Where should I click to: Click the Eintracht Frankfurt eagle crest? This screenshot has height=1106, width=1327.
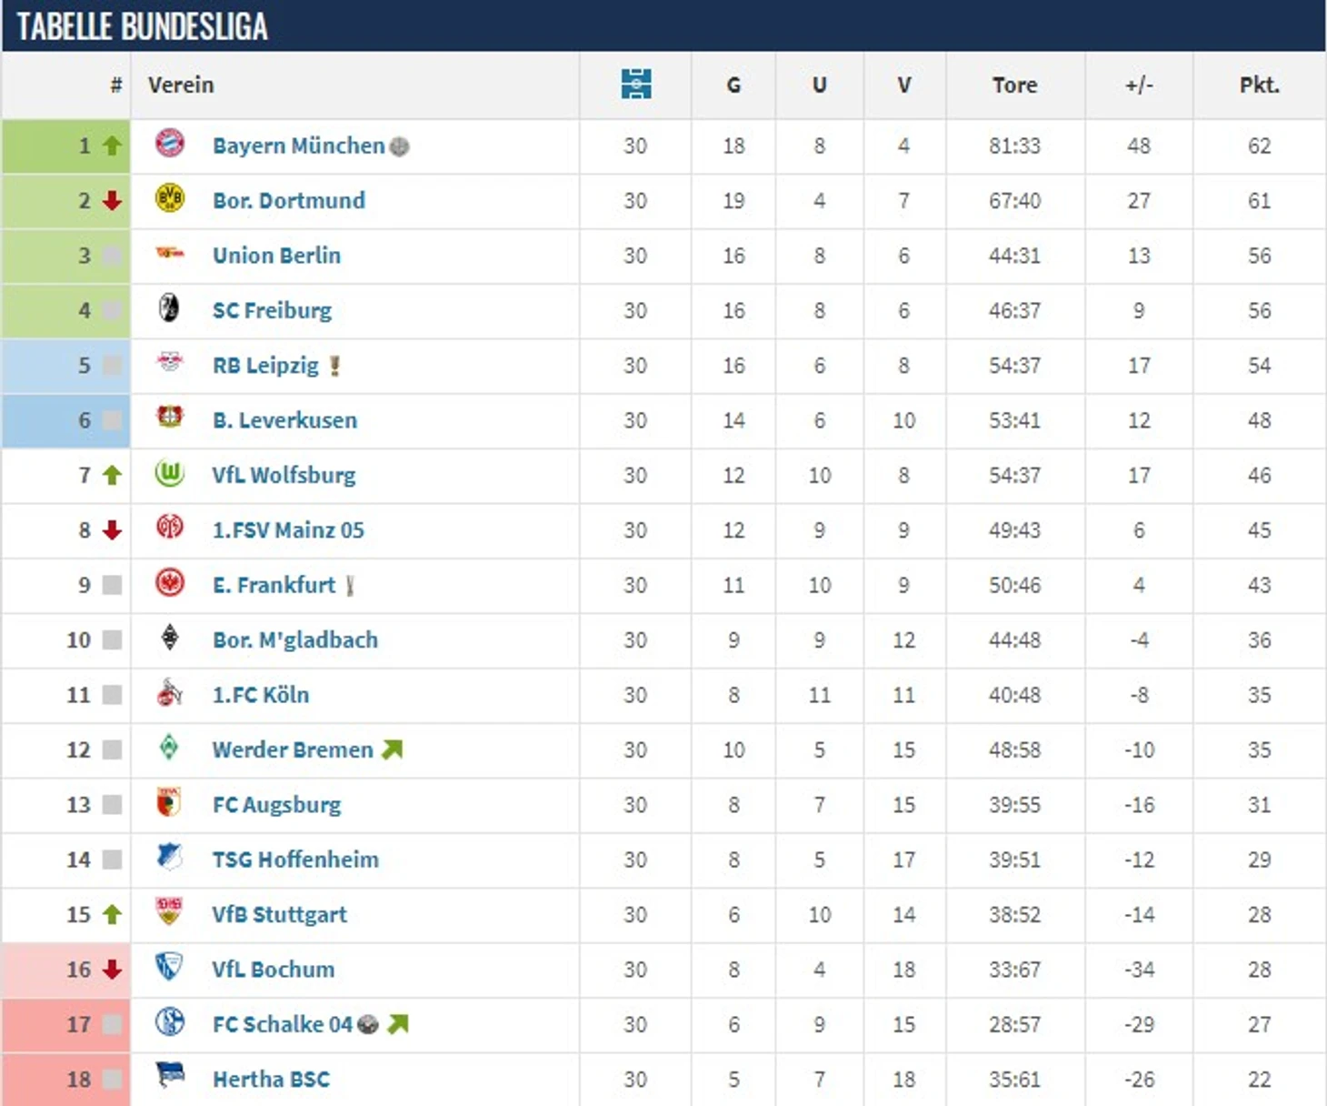[170, 583]
